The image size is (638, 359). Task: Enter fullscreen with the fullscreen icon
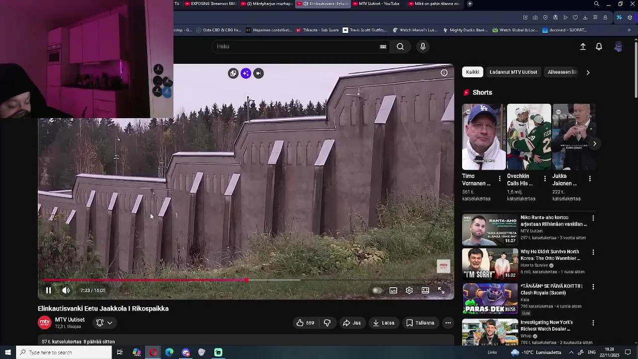coord(441,290)
